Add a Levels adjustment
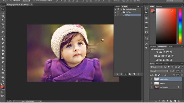Viewport: 184px width, 103px height. [x=161, y=52]
